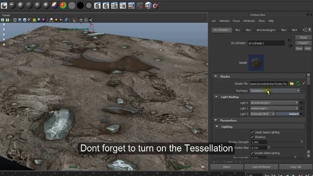
Task: Click the red target brush shelf icon
Action: point(156,5)
